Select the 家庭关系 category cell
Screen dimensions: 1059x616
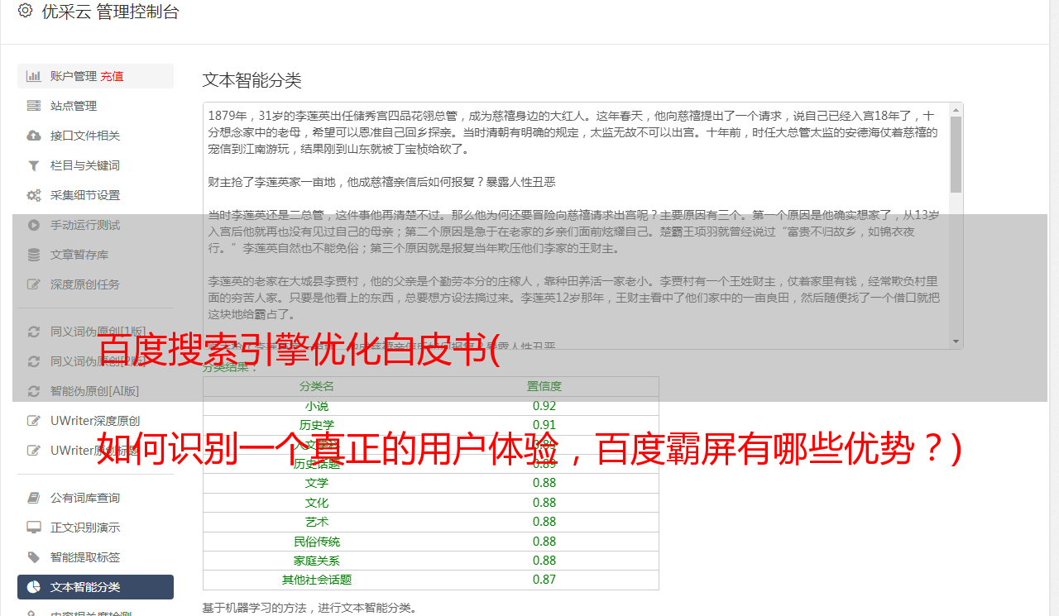click(x=317, y=561)
